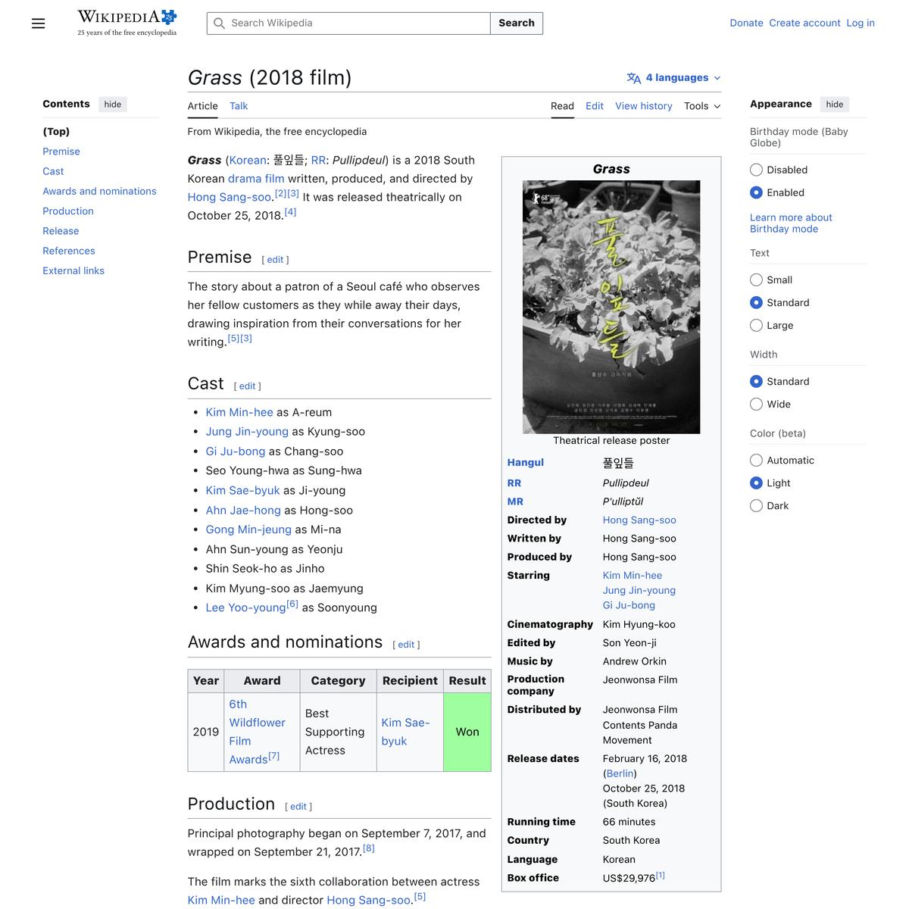Open the Kim Min-hee cast link
The height and width of the screenshot is (909, 909).
[239, 412]
